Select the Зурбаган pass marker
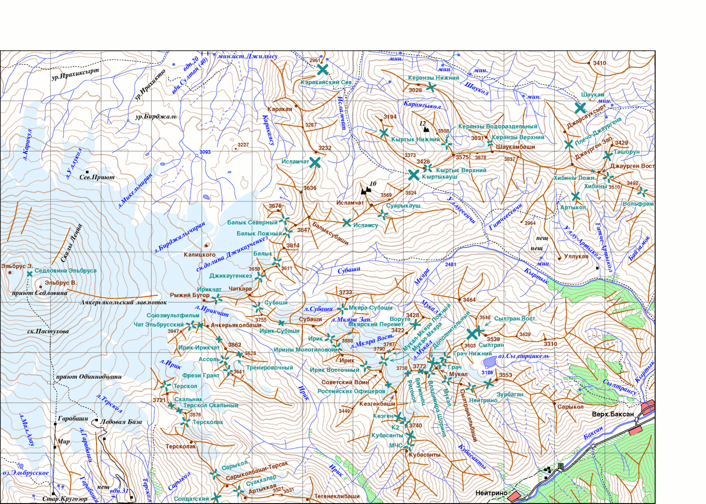This screenshot has height=504, width=706. 488,384
